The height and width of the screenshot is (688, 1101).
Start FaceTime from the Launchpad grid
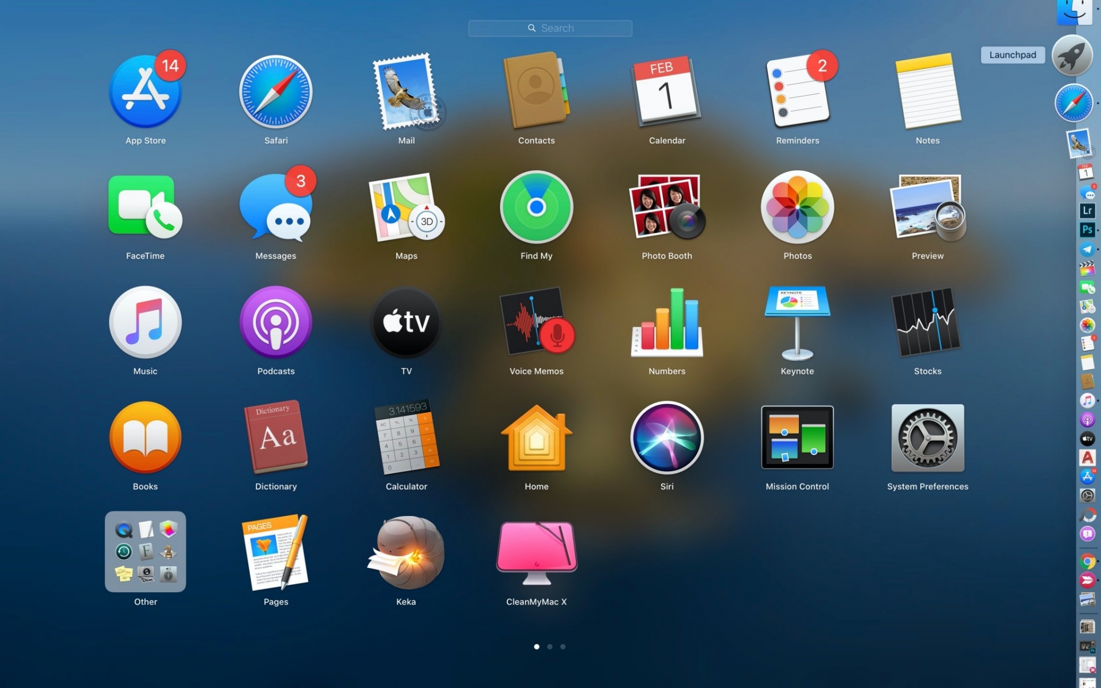coord(146,207)
